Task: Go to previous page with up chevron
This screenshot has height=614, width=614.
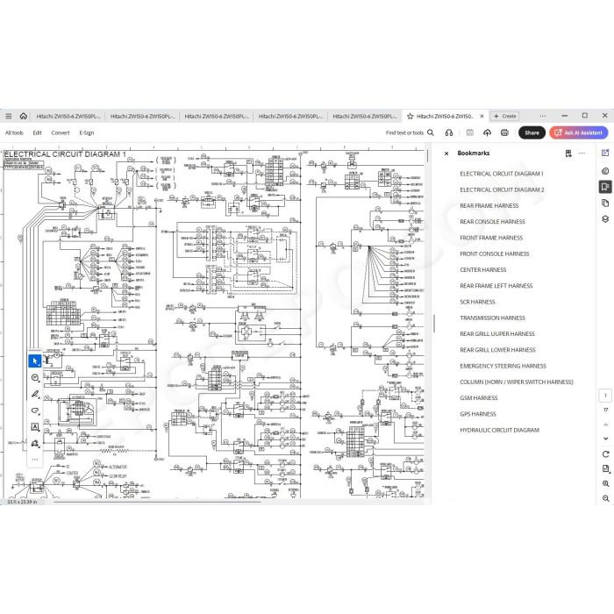Action: pyautogui.click(x=605, y=425)
